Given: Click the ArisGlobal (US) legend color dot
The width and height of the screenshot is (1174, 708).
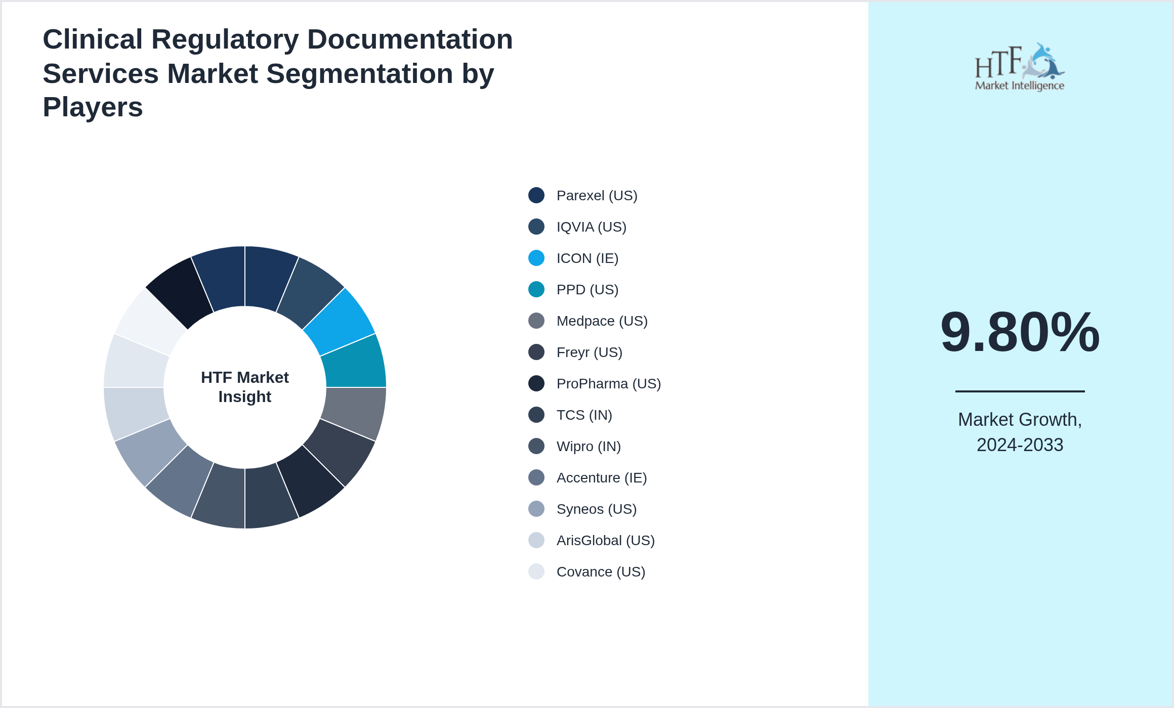Looking at the screenshot, I should click(536, 540).
